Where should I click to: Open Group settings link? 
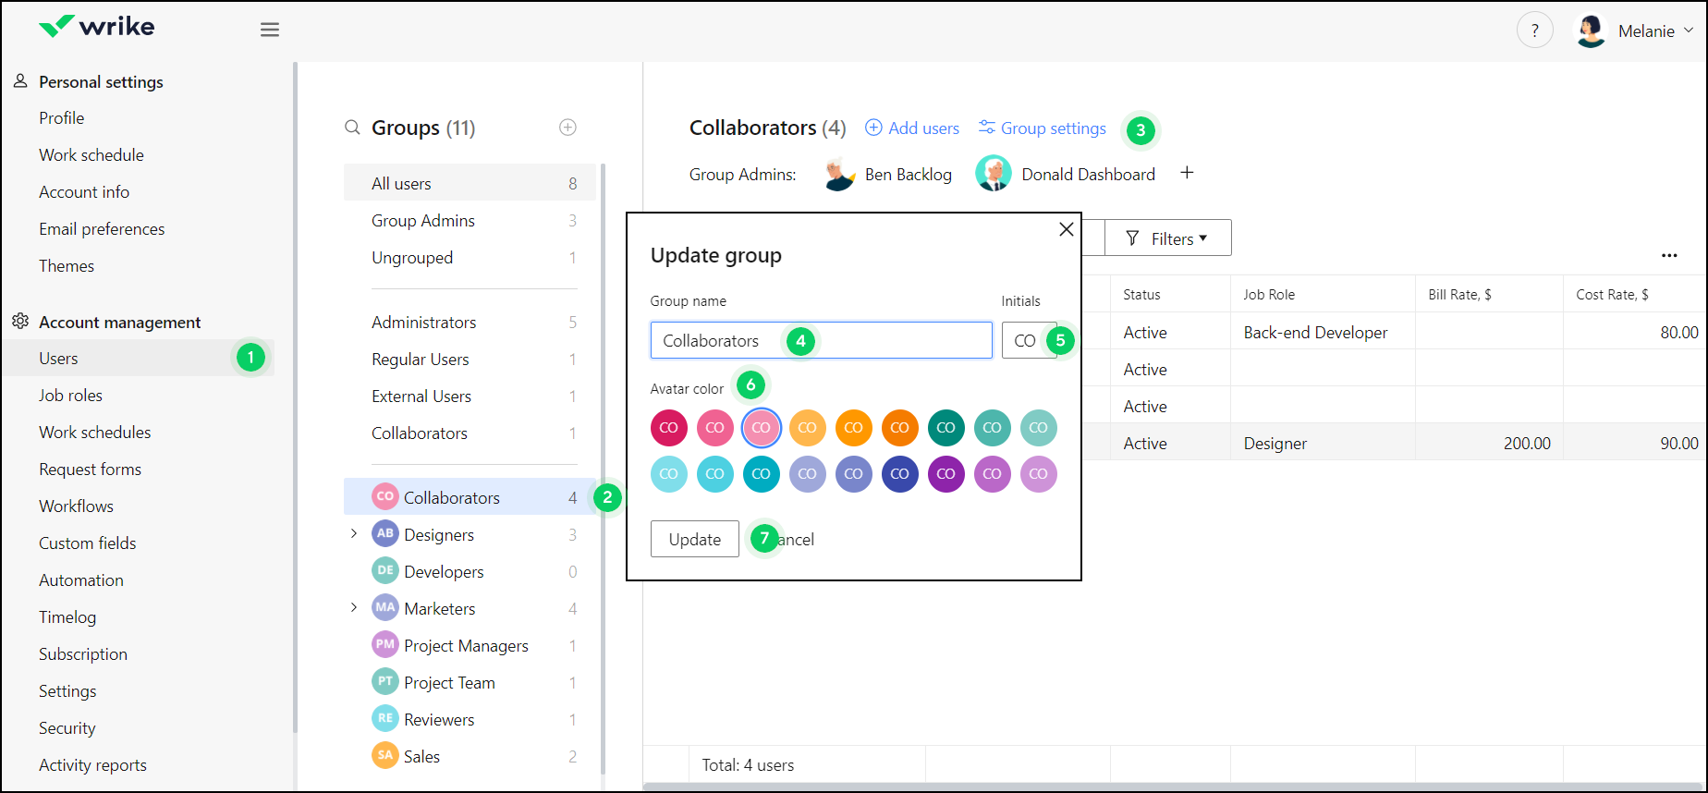click(1043, 128)
